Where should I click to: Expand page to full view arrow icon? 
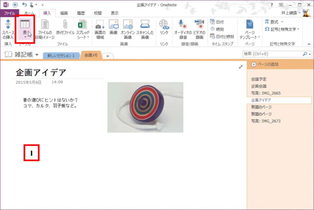click(x=241, y=67)
